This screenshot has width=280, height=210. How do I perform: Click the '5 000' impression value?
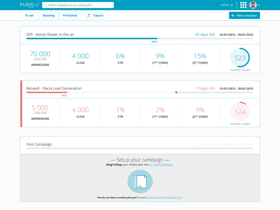[x=40, y=108]
